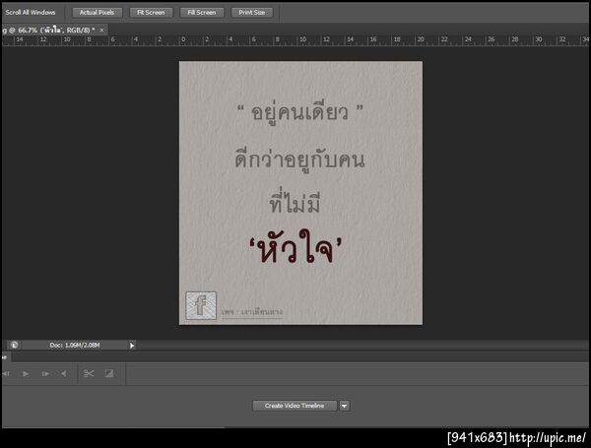Click the Fit Screen button
This screenshot has height=448, width=591.
click(151, 13)
